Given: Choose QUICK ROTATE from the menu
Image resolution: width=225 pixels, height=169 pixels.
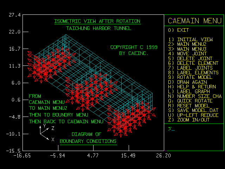Looking at the screenshot, I should click(x=190, y=101).
